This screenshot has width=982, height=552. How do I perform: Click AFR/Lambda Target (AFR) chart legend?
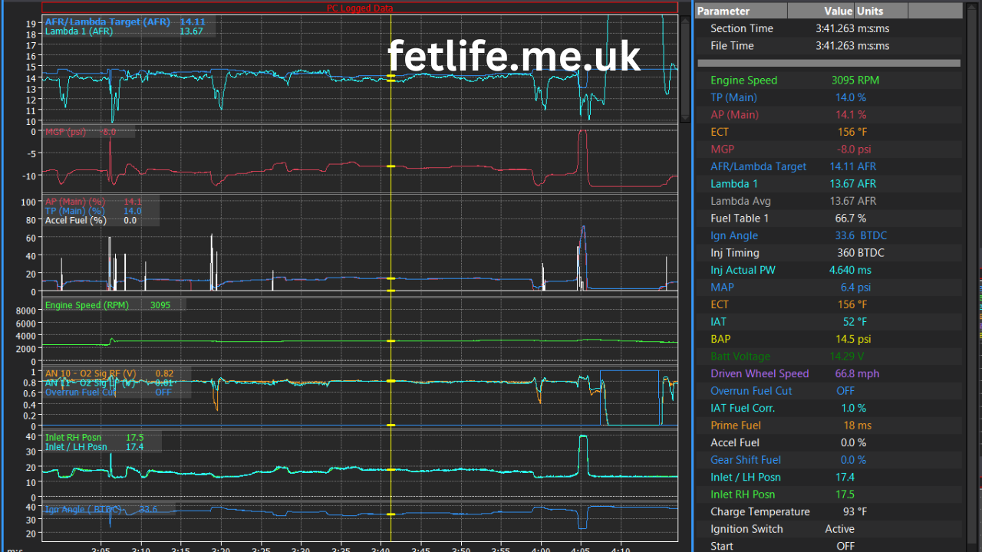point(107,22)
